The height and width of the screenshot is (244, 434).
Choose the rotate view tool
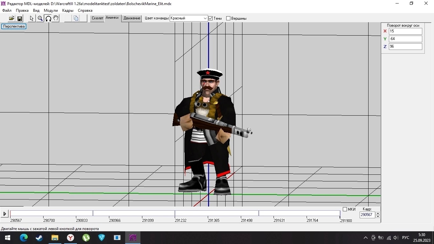point(48,18)
